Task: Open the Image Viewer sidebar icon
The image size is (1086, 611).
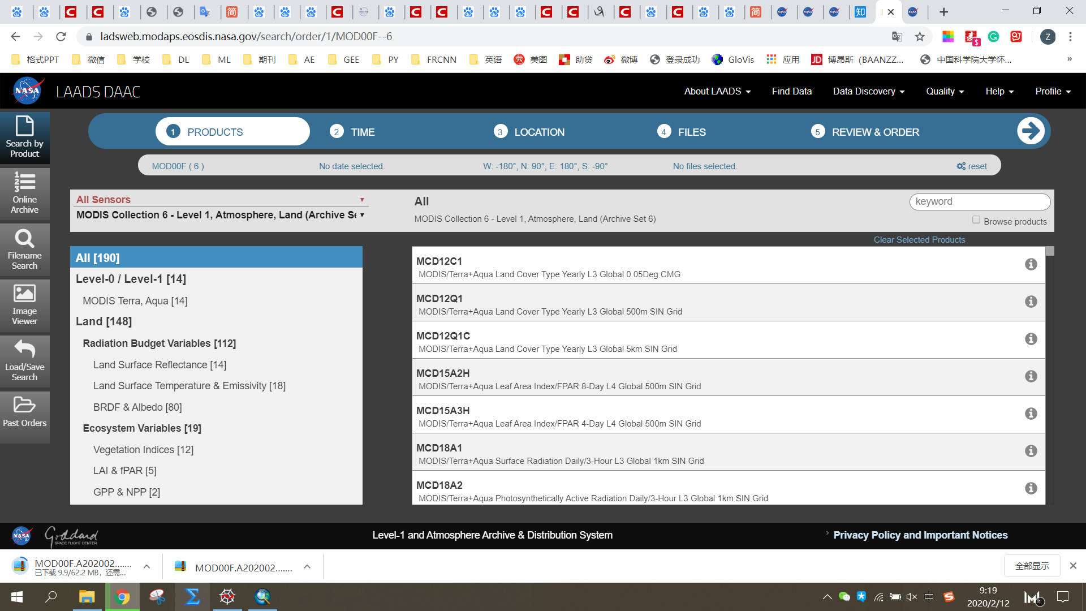Action: [x=24, y=305]
